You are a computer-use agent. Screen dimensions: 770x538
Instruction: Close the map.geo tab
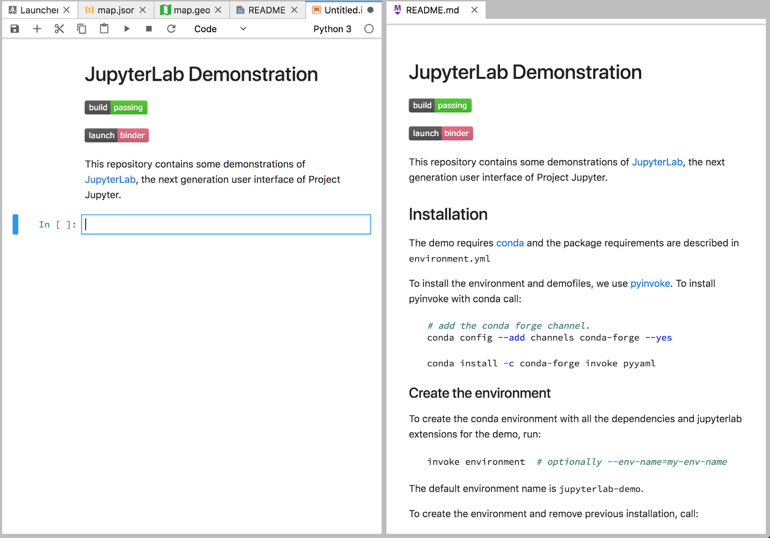coord(218,10)
